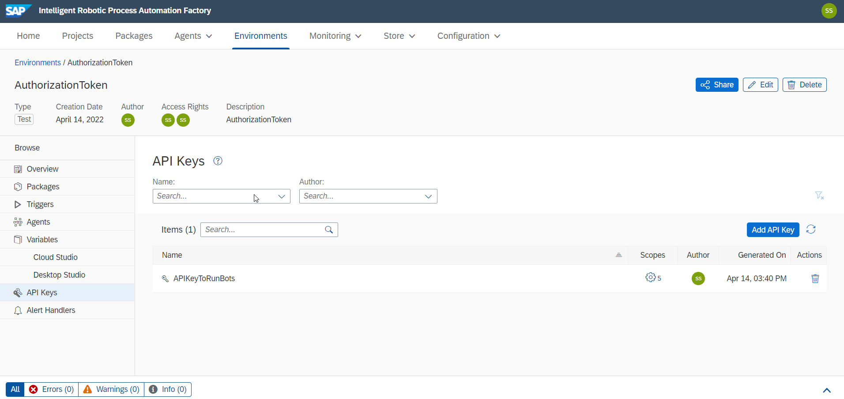Screen dimensions: 844x399
Task: Filter messages by Warnings (0)
Action: click(111, 389)
